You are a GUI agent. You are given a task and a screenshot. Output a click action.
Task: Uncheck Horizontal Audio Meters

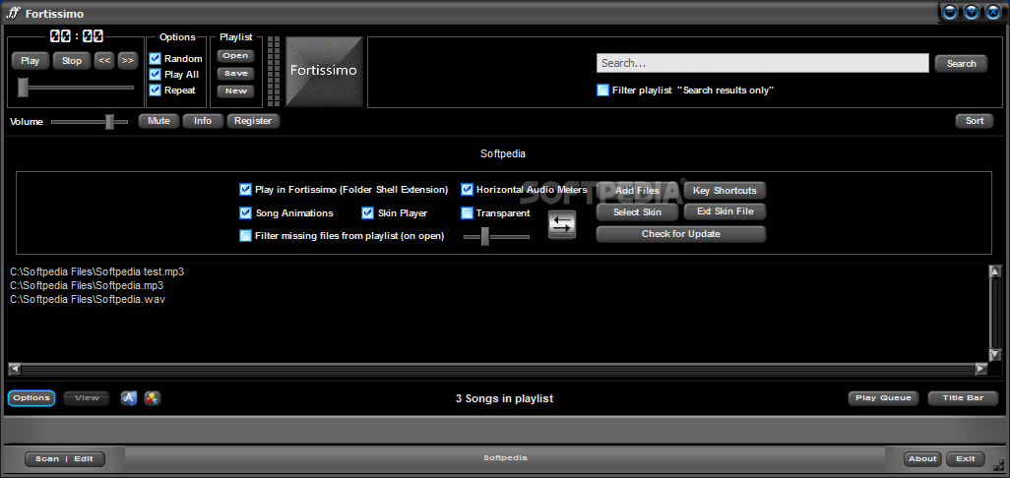[x=467, y=189]
